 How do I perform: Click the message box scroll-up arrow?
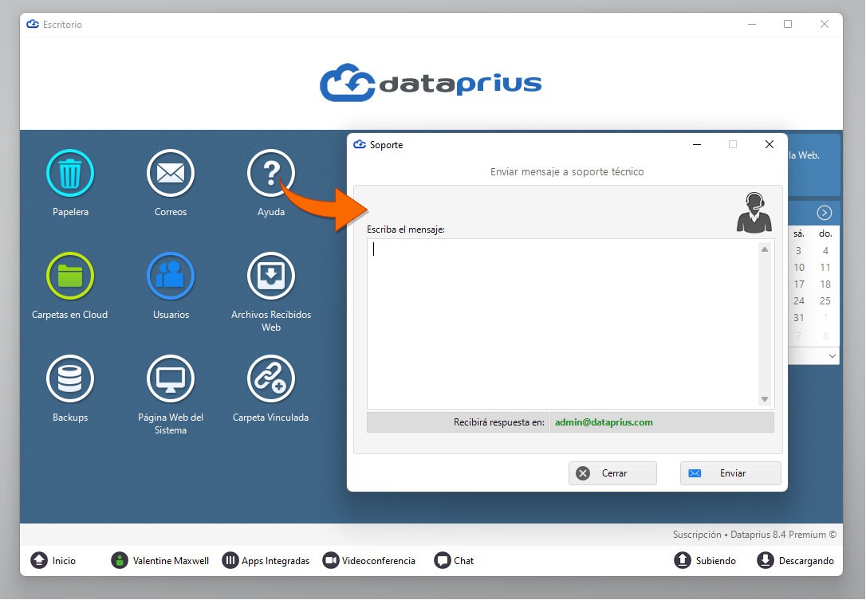coord(765,249)
